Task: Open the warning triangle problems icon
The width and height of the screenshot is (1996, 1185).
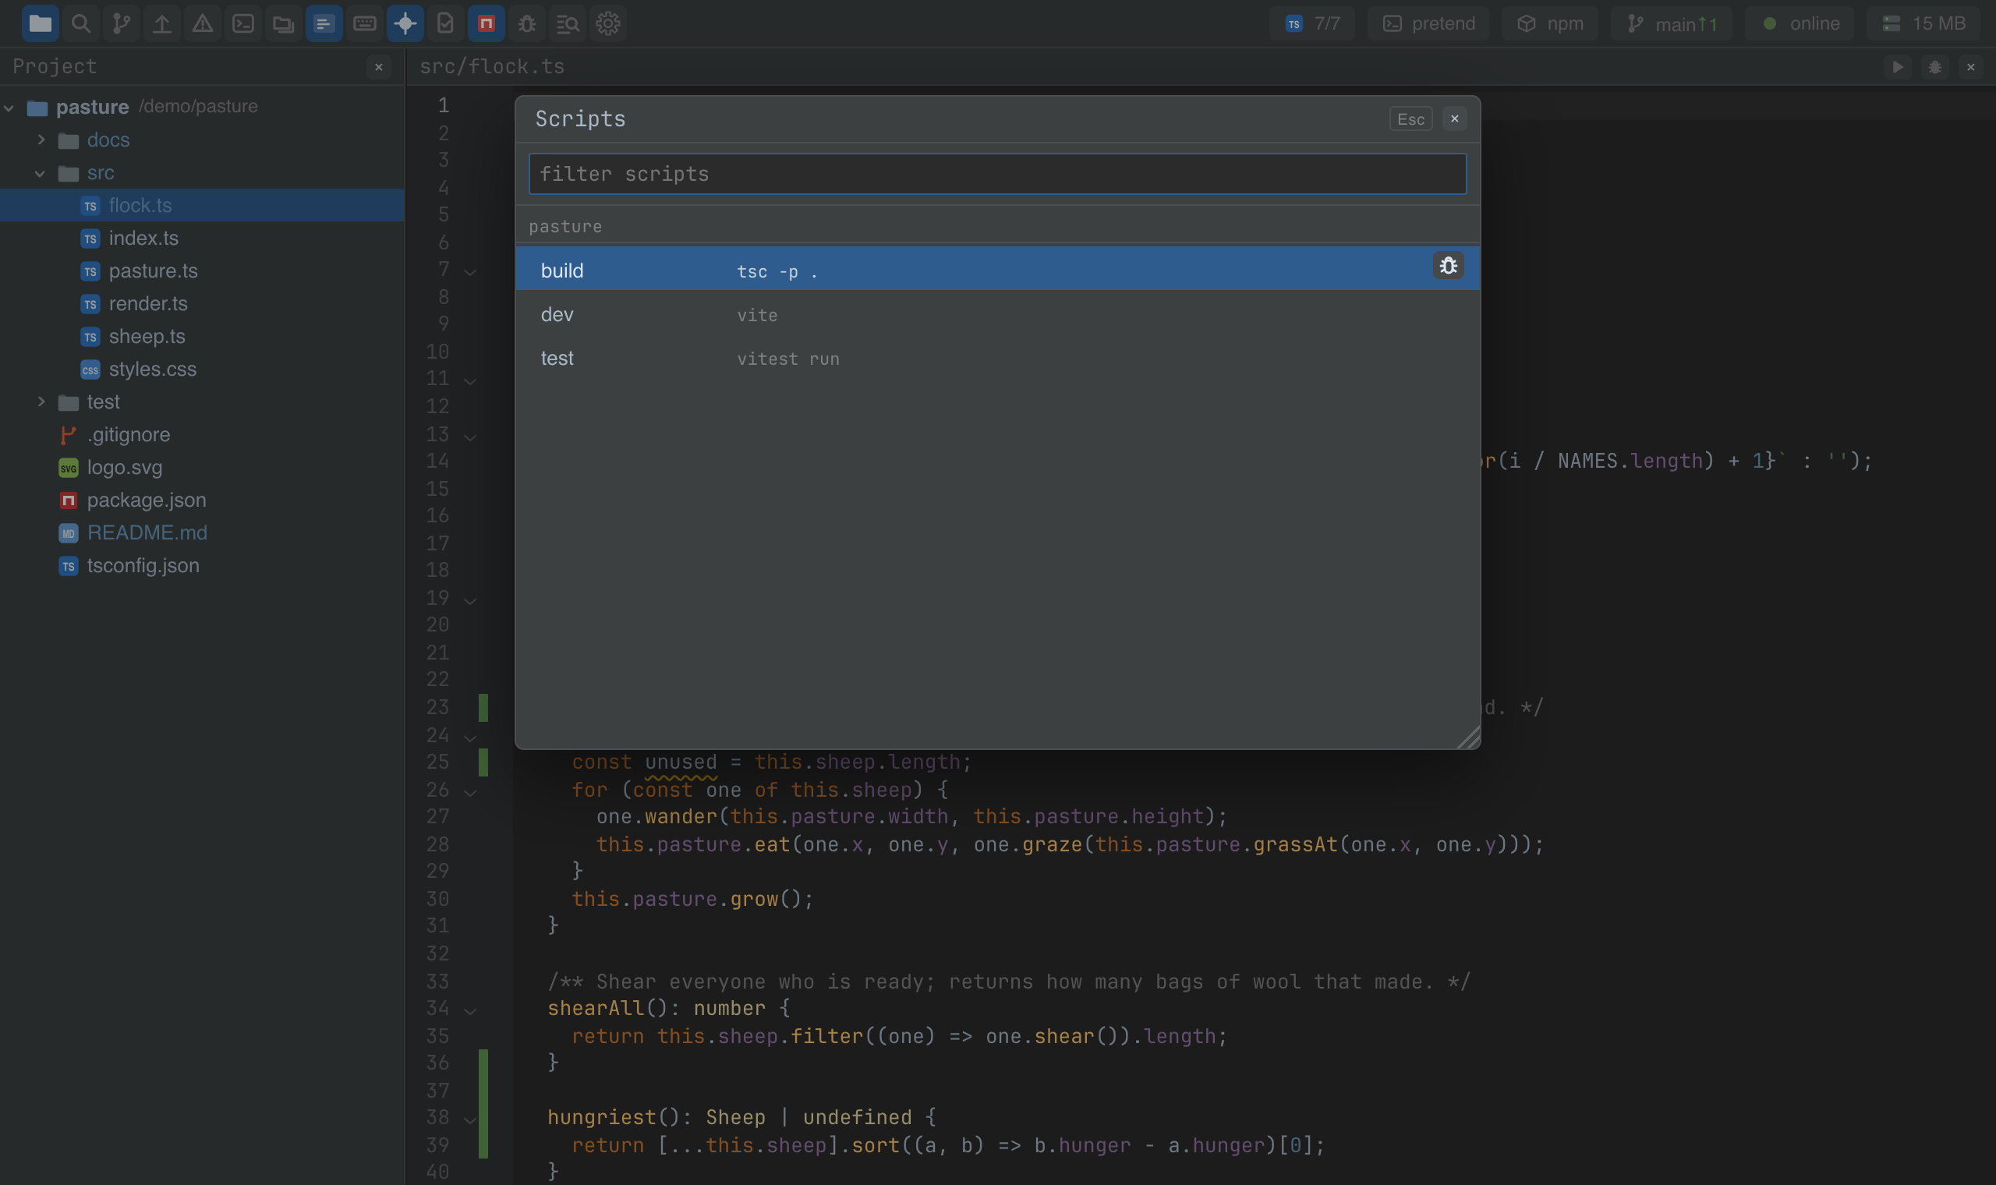Action: pos(203,23)
